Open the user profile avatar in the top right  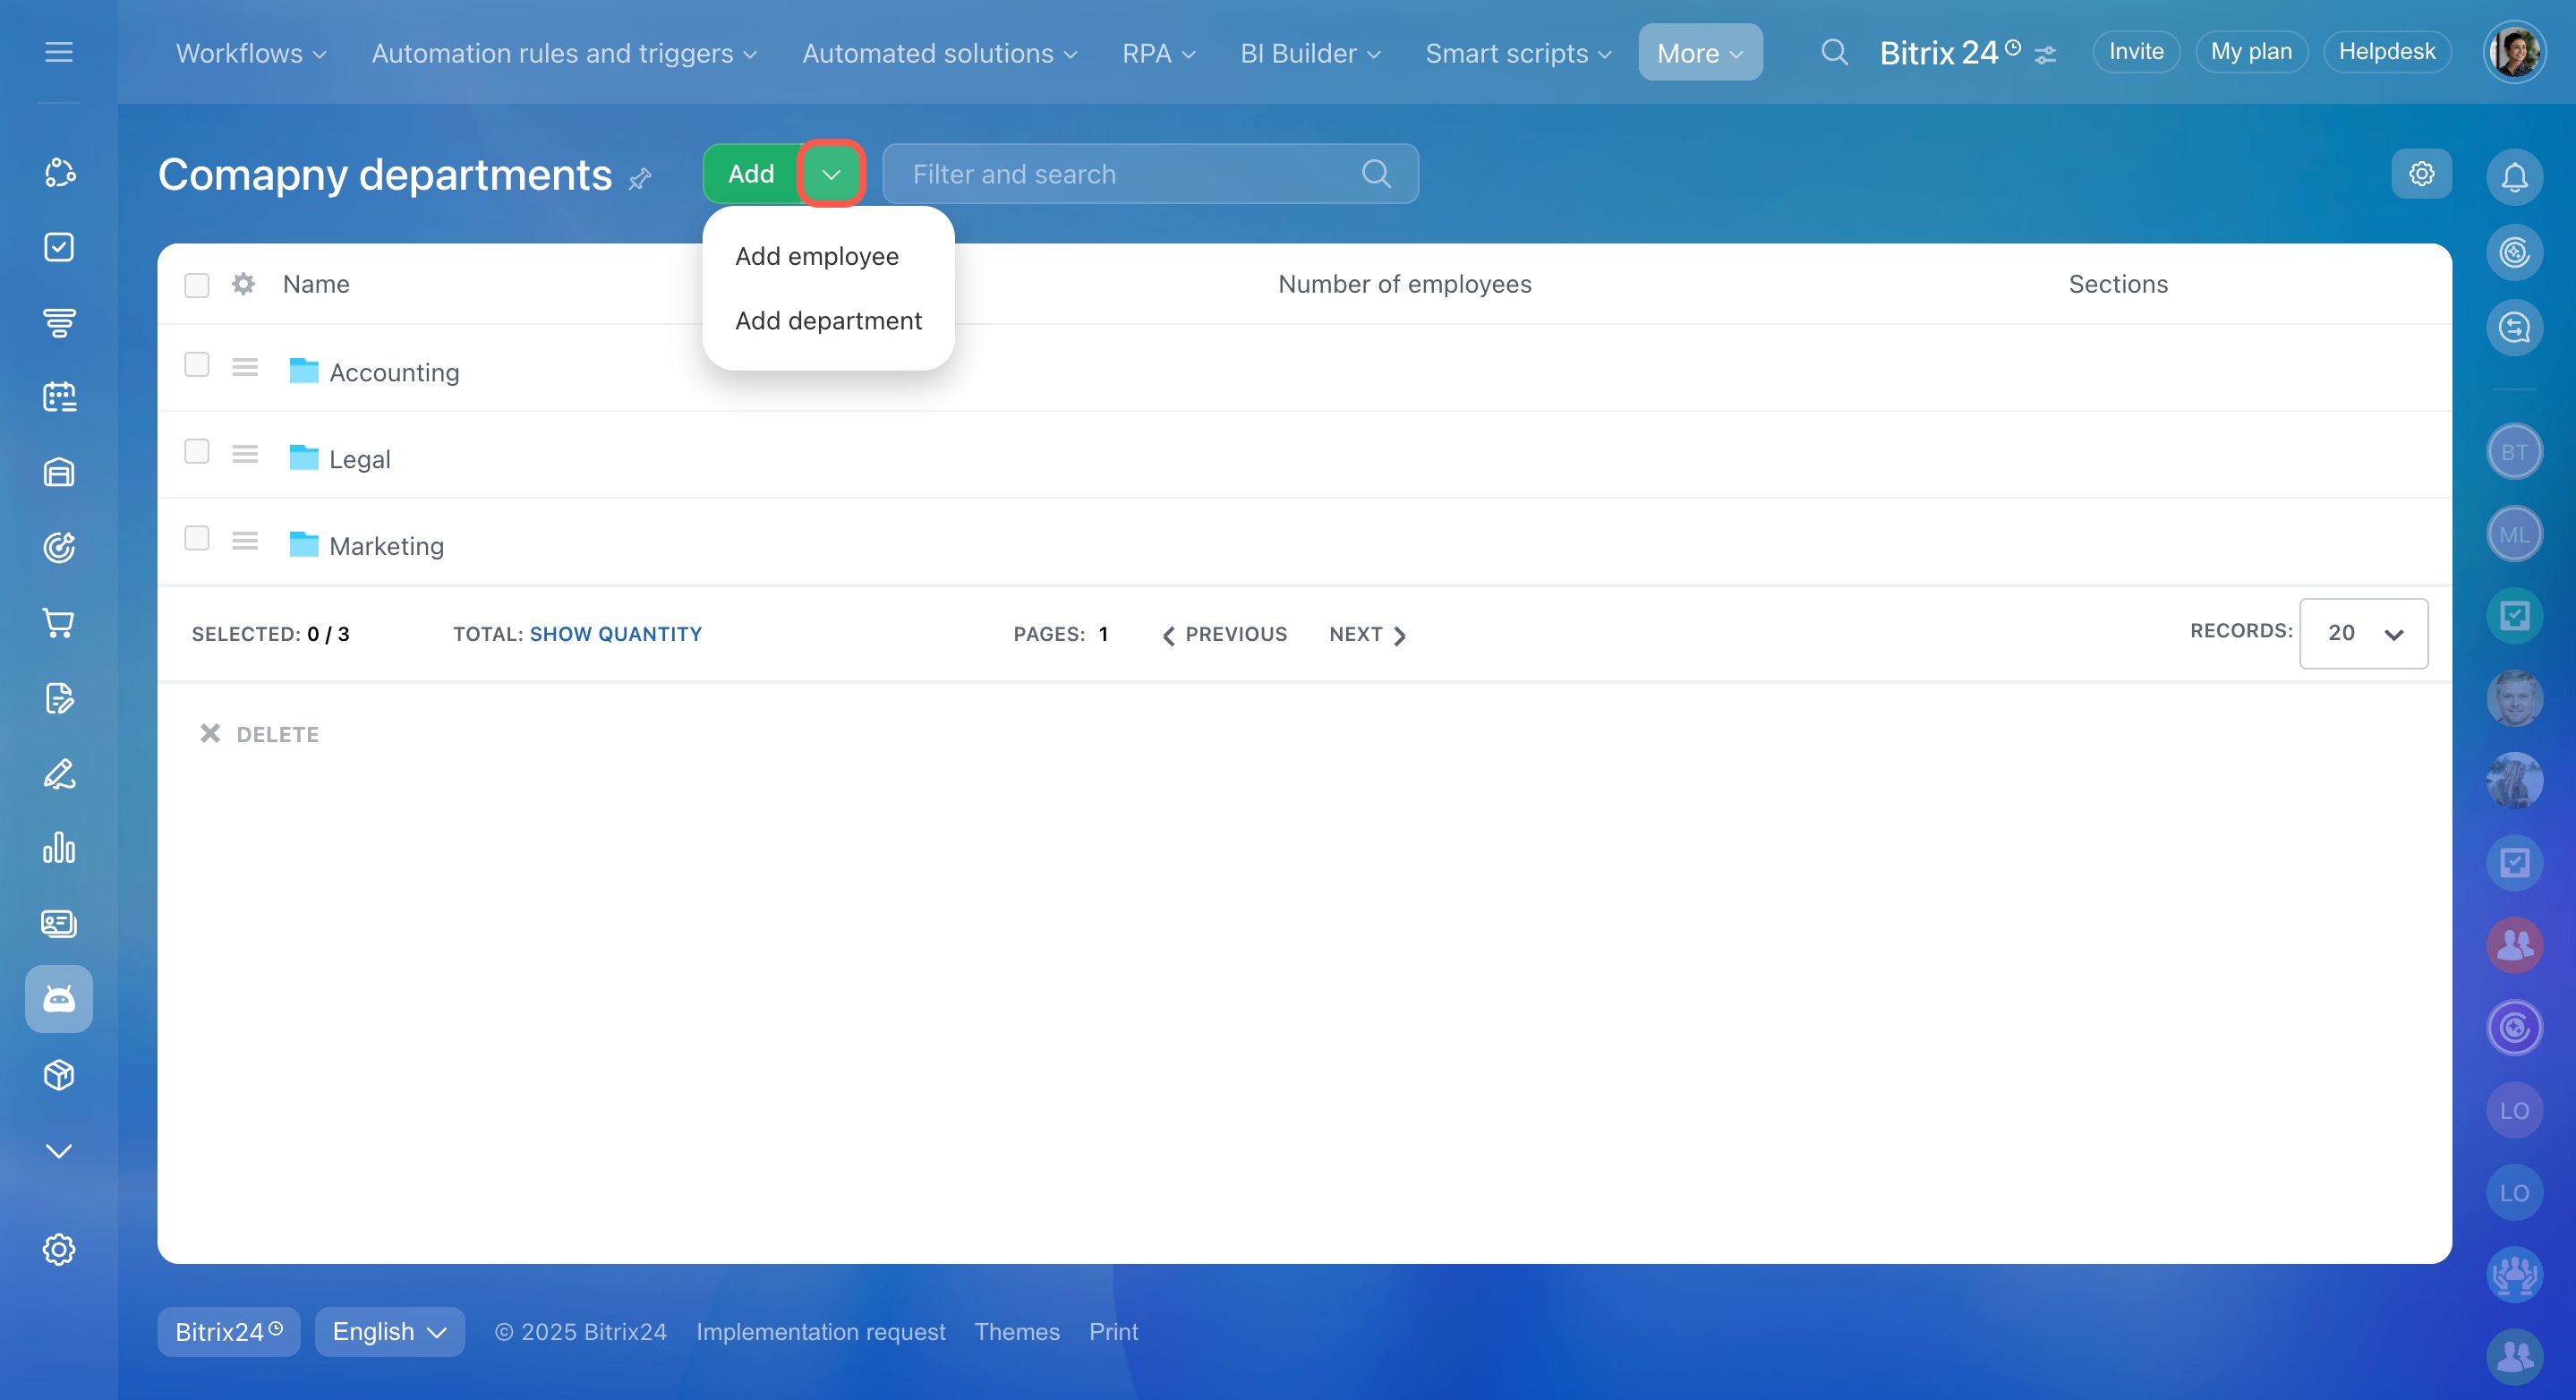pyautogui.click(x=2514, y=52)
